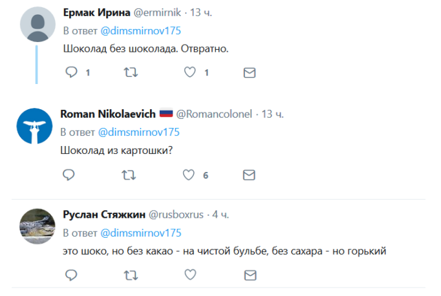Send Ермак Ирина's tweet via direct message

[x=249, y=73]
